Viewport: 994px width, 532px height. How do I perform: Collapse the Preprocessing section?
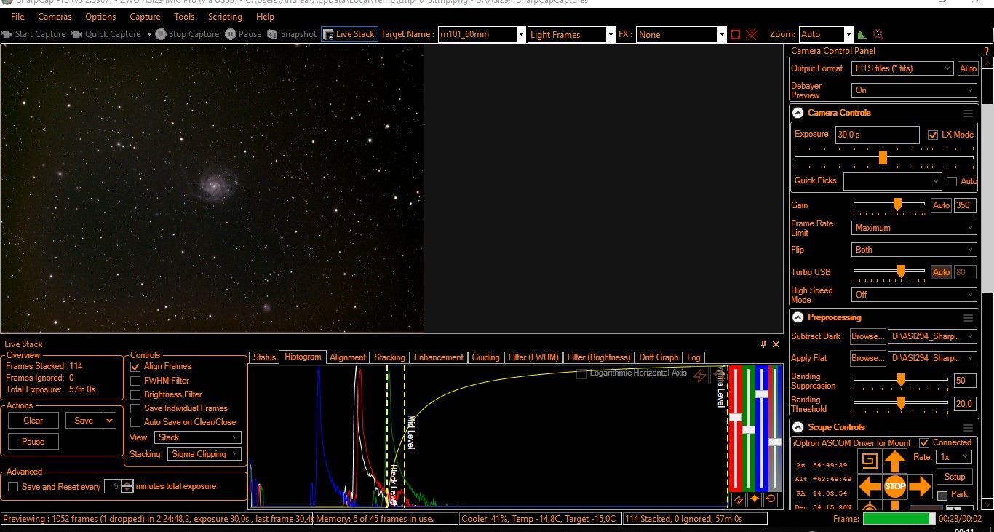(798, 318)
